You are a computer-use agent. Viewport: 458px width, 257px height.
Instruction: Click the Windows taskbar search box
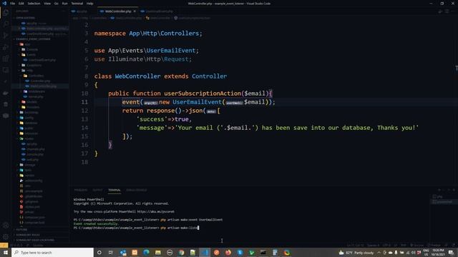(x=52, y=252)
